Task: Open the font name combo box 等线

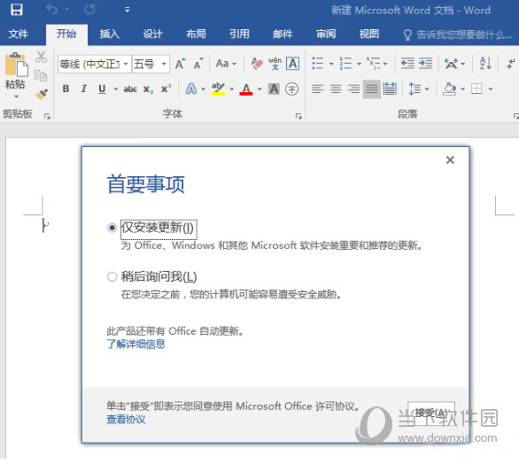Action: (95, 64)
